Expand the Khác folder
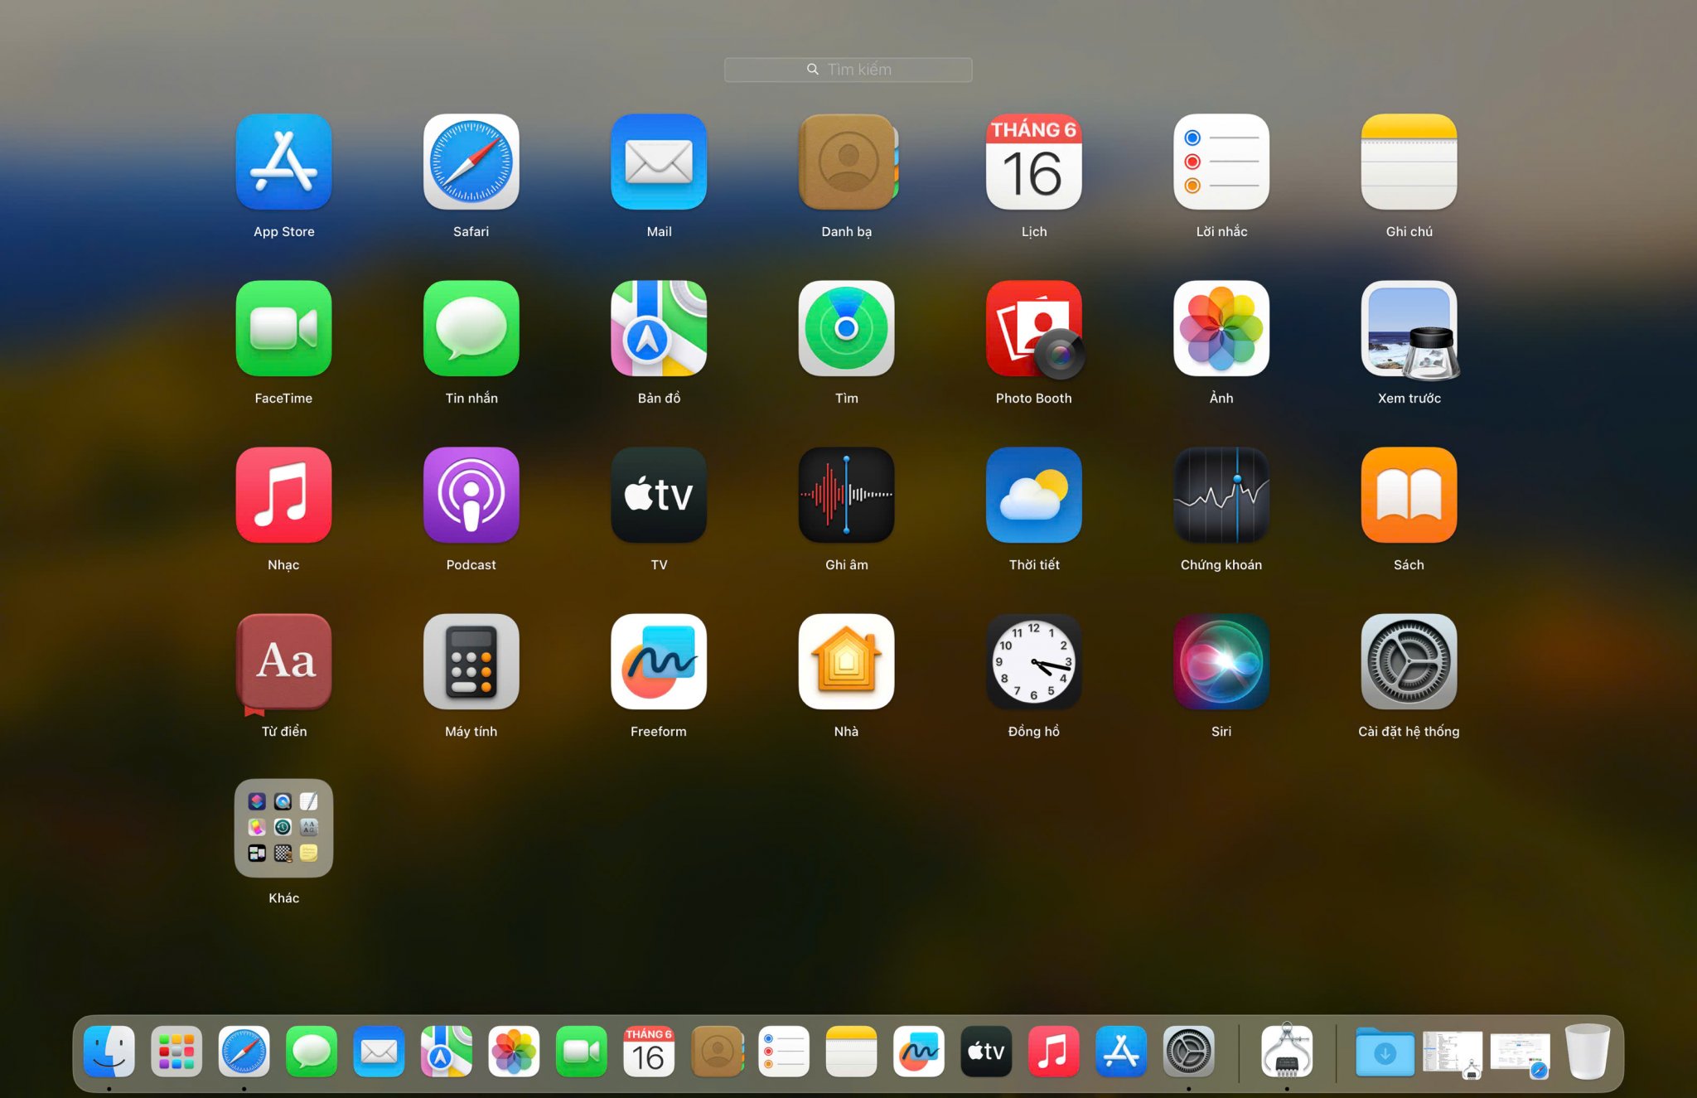The width and height of the screenshot is (1697, 1098). 283,829
